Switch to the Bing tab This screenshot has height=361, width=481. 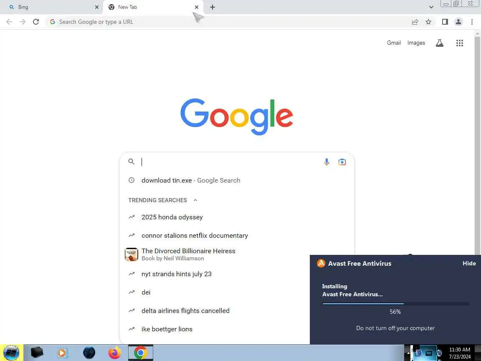(51, 7)
